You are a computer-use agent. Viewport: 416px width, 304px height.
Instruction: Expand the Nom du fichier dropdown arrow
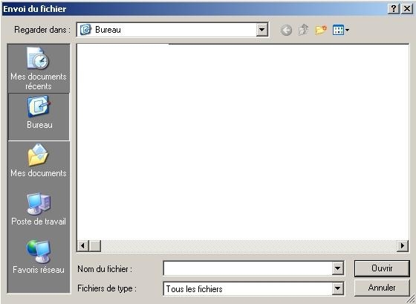(338, 268)
